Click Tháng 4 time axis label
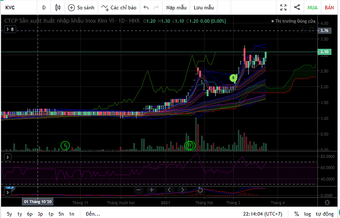Image resolution: width=340 pixels, height=218 pixels. [277, 203]
